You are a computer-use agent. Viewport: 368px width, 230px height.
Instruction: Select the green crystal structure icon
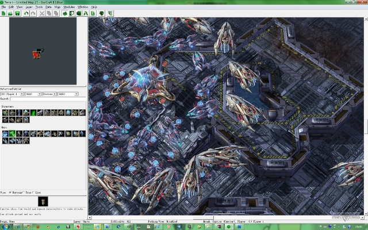click(x=33, y=113)
